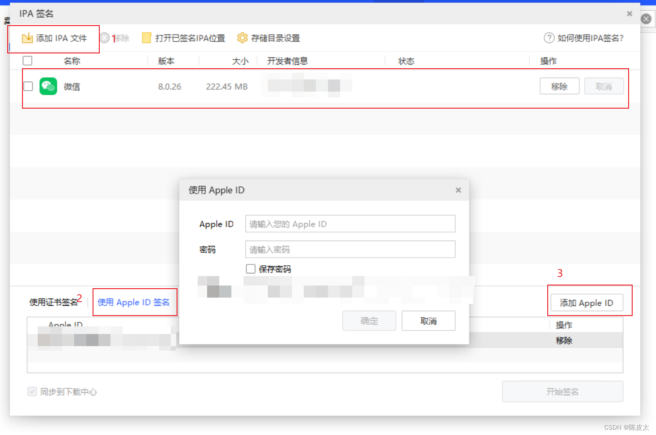Click the 开发者信息 column header

(x=288, y=61)
